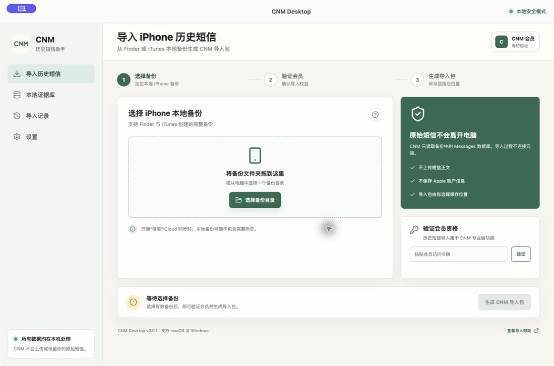
Task: Click the 等待选择备份 status title
Action: click(163, 298)
